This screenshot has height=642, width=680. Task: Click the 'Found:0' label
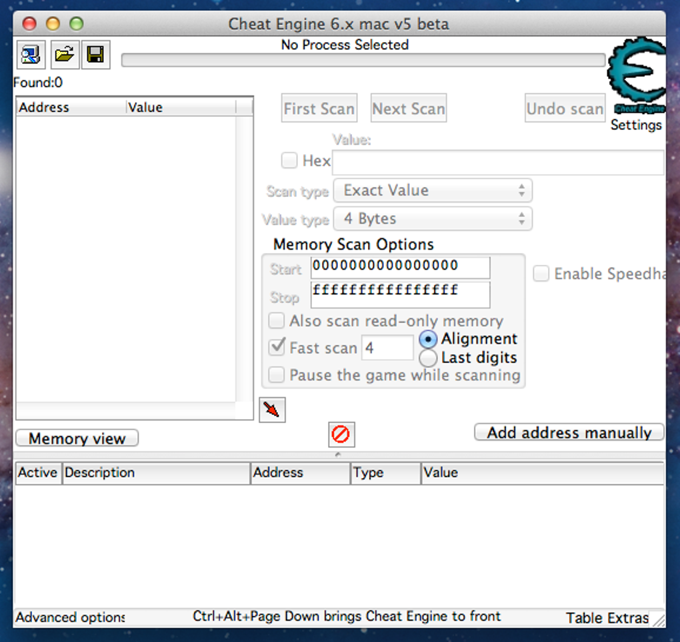(38, 83)
